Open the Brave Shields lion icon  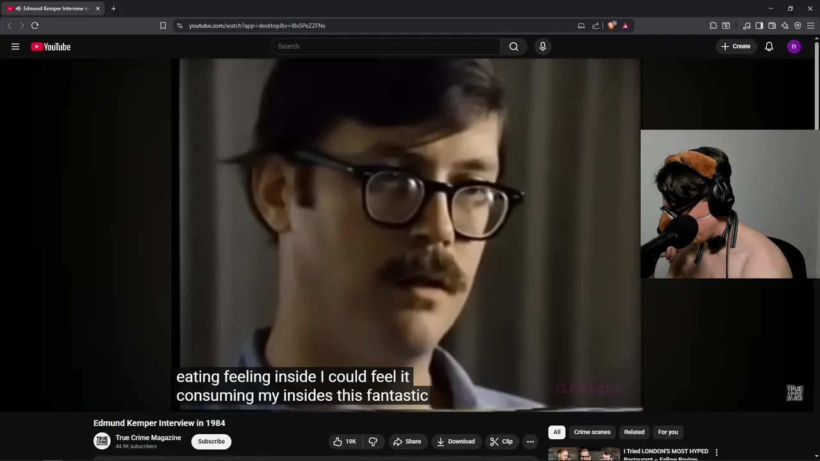tap(612, 26)
